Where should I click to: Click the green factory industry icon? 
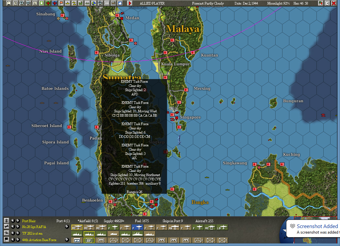(x=81, y=3)
